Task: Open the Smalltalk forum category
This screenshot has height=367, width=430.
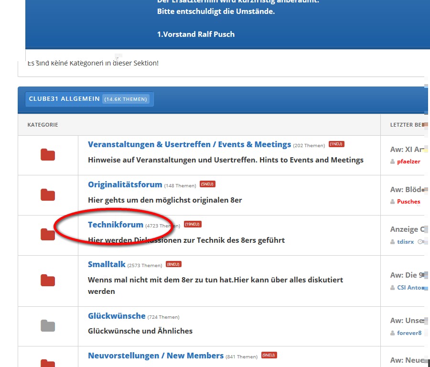Action: [x=107, y=264]
